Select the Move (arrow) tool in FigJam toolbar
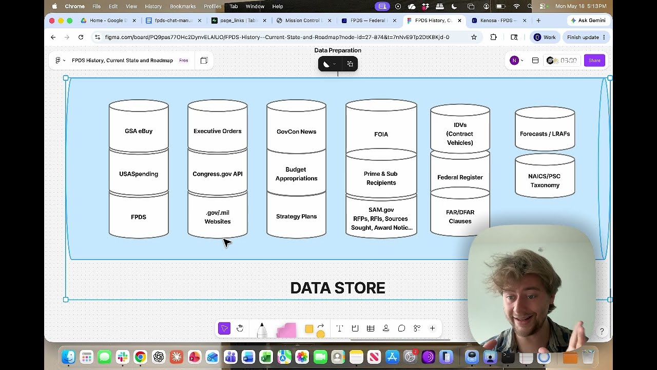This screenshot has width=657, height=370. 224,328
